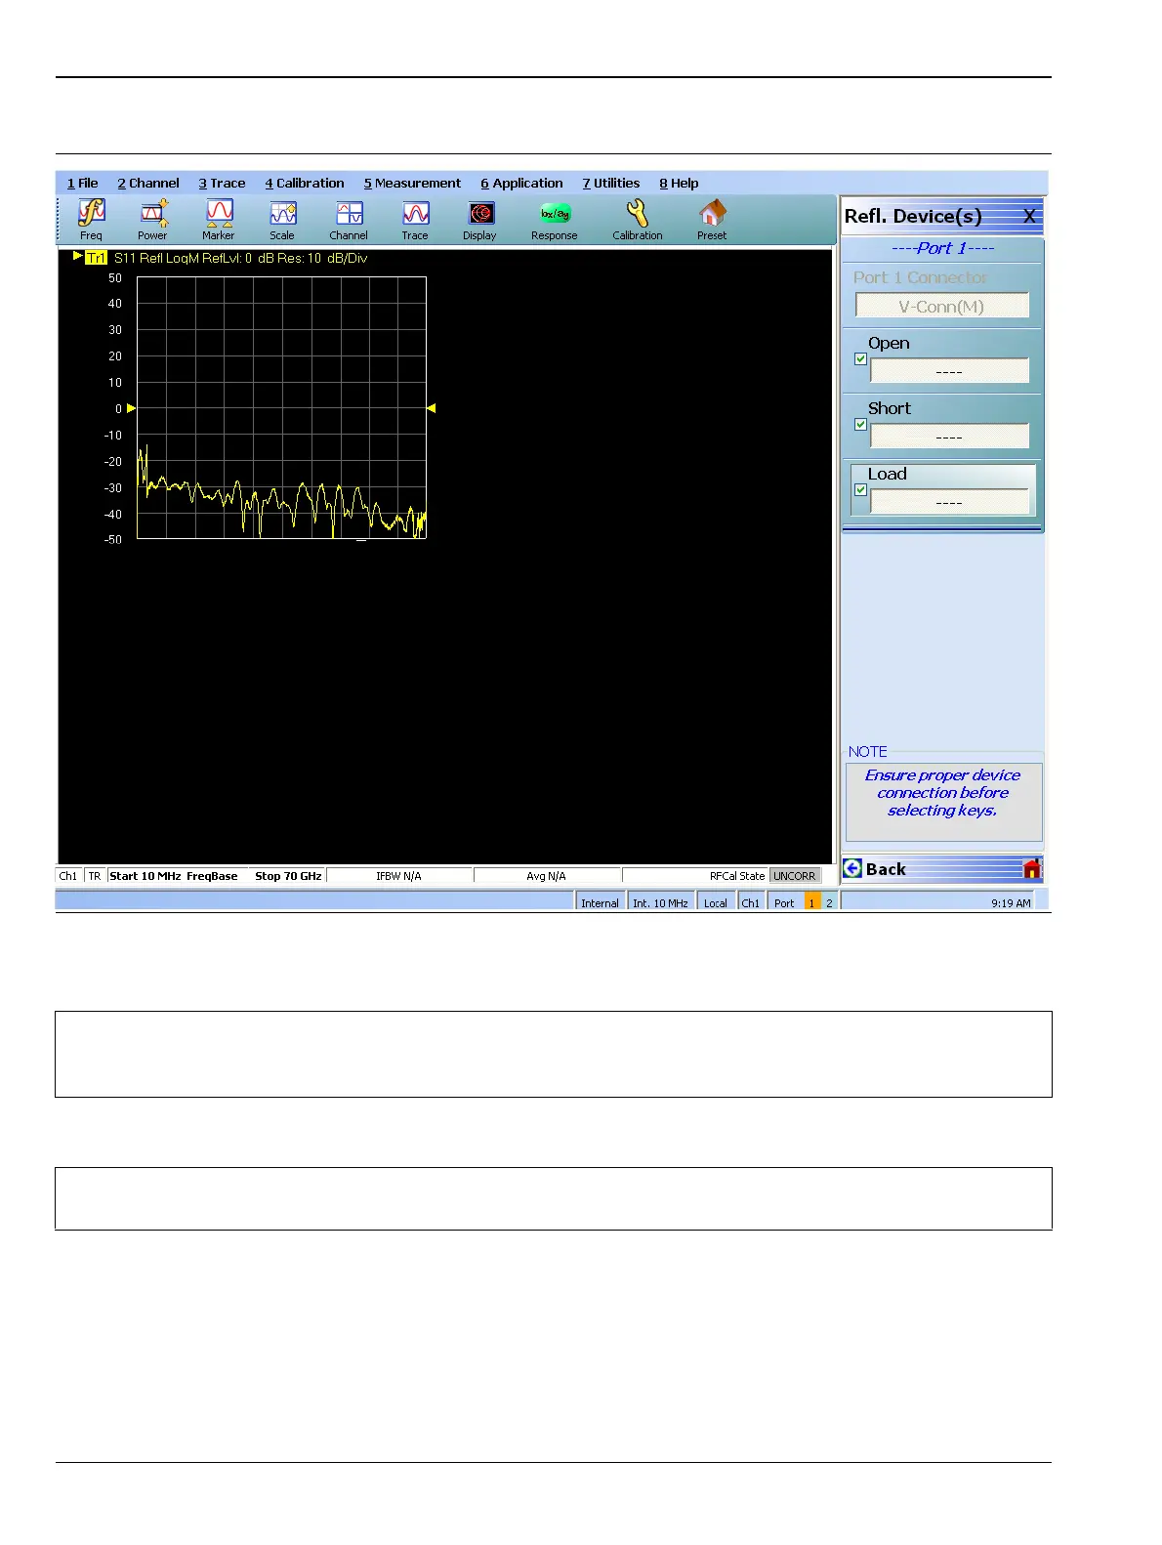Screen dimensions: 1162x1545
Task: Open the Measurement menu
Action: (x=412, y=183)
